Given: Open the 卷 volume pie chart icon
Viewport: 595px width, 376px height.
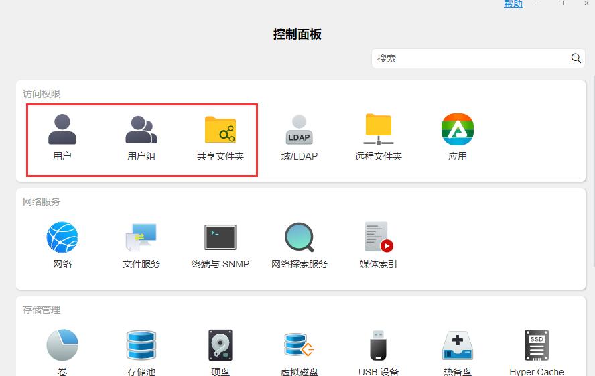Looking at the screenshot, I should (62, 345).
